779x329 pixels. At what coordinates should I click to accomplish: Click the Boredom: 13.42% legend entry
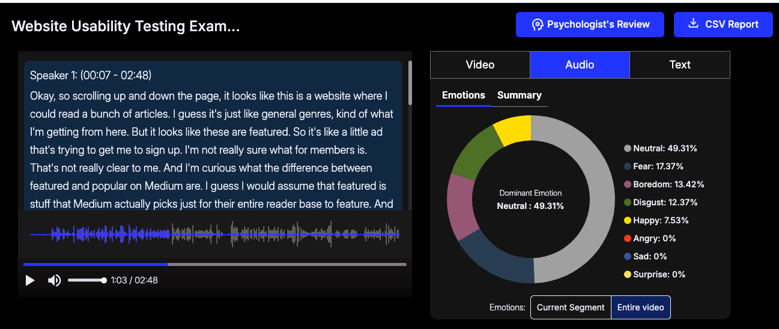[x=664, y=184]
